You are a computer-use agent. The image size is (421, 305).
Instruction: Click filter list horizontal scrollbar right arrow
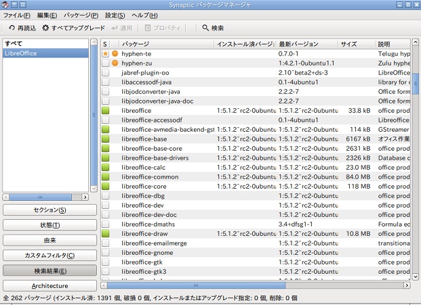pos(85,197)
